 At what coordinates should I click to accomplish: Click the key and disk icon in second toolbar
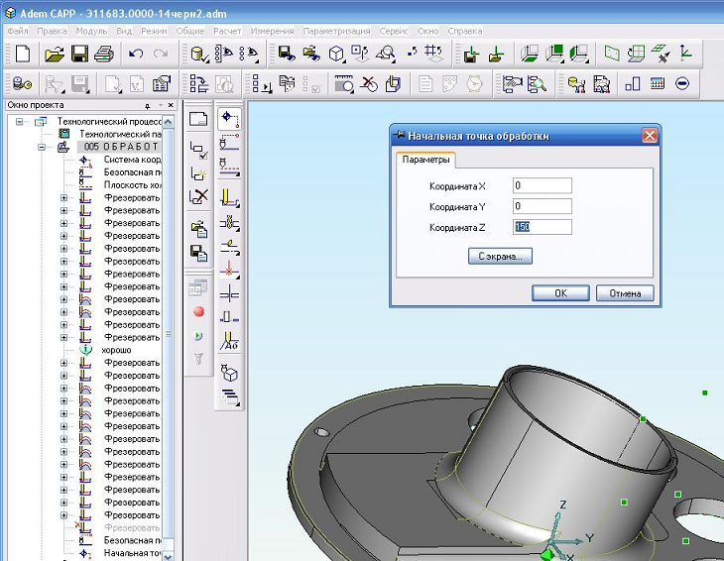coord(22,84)
